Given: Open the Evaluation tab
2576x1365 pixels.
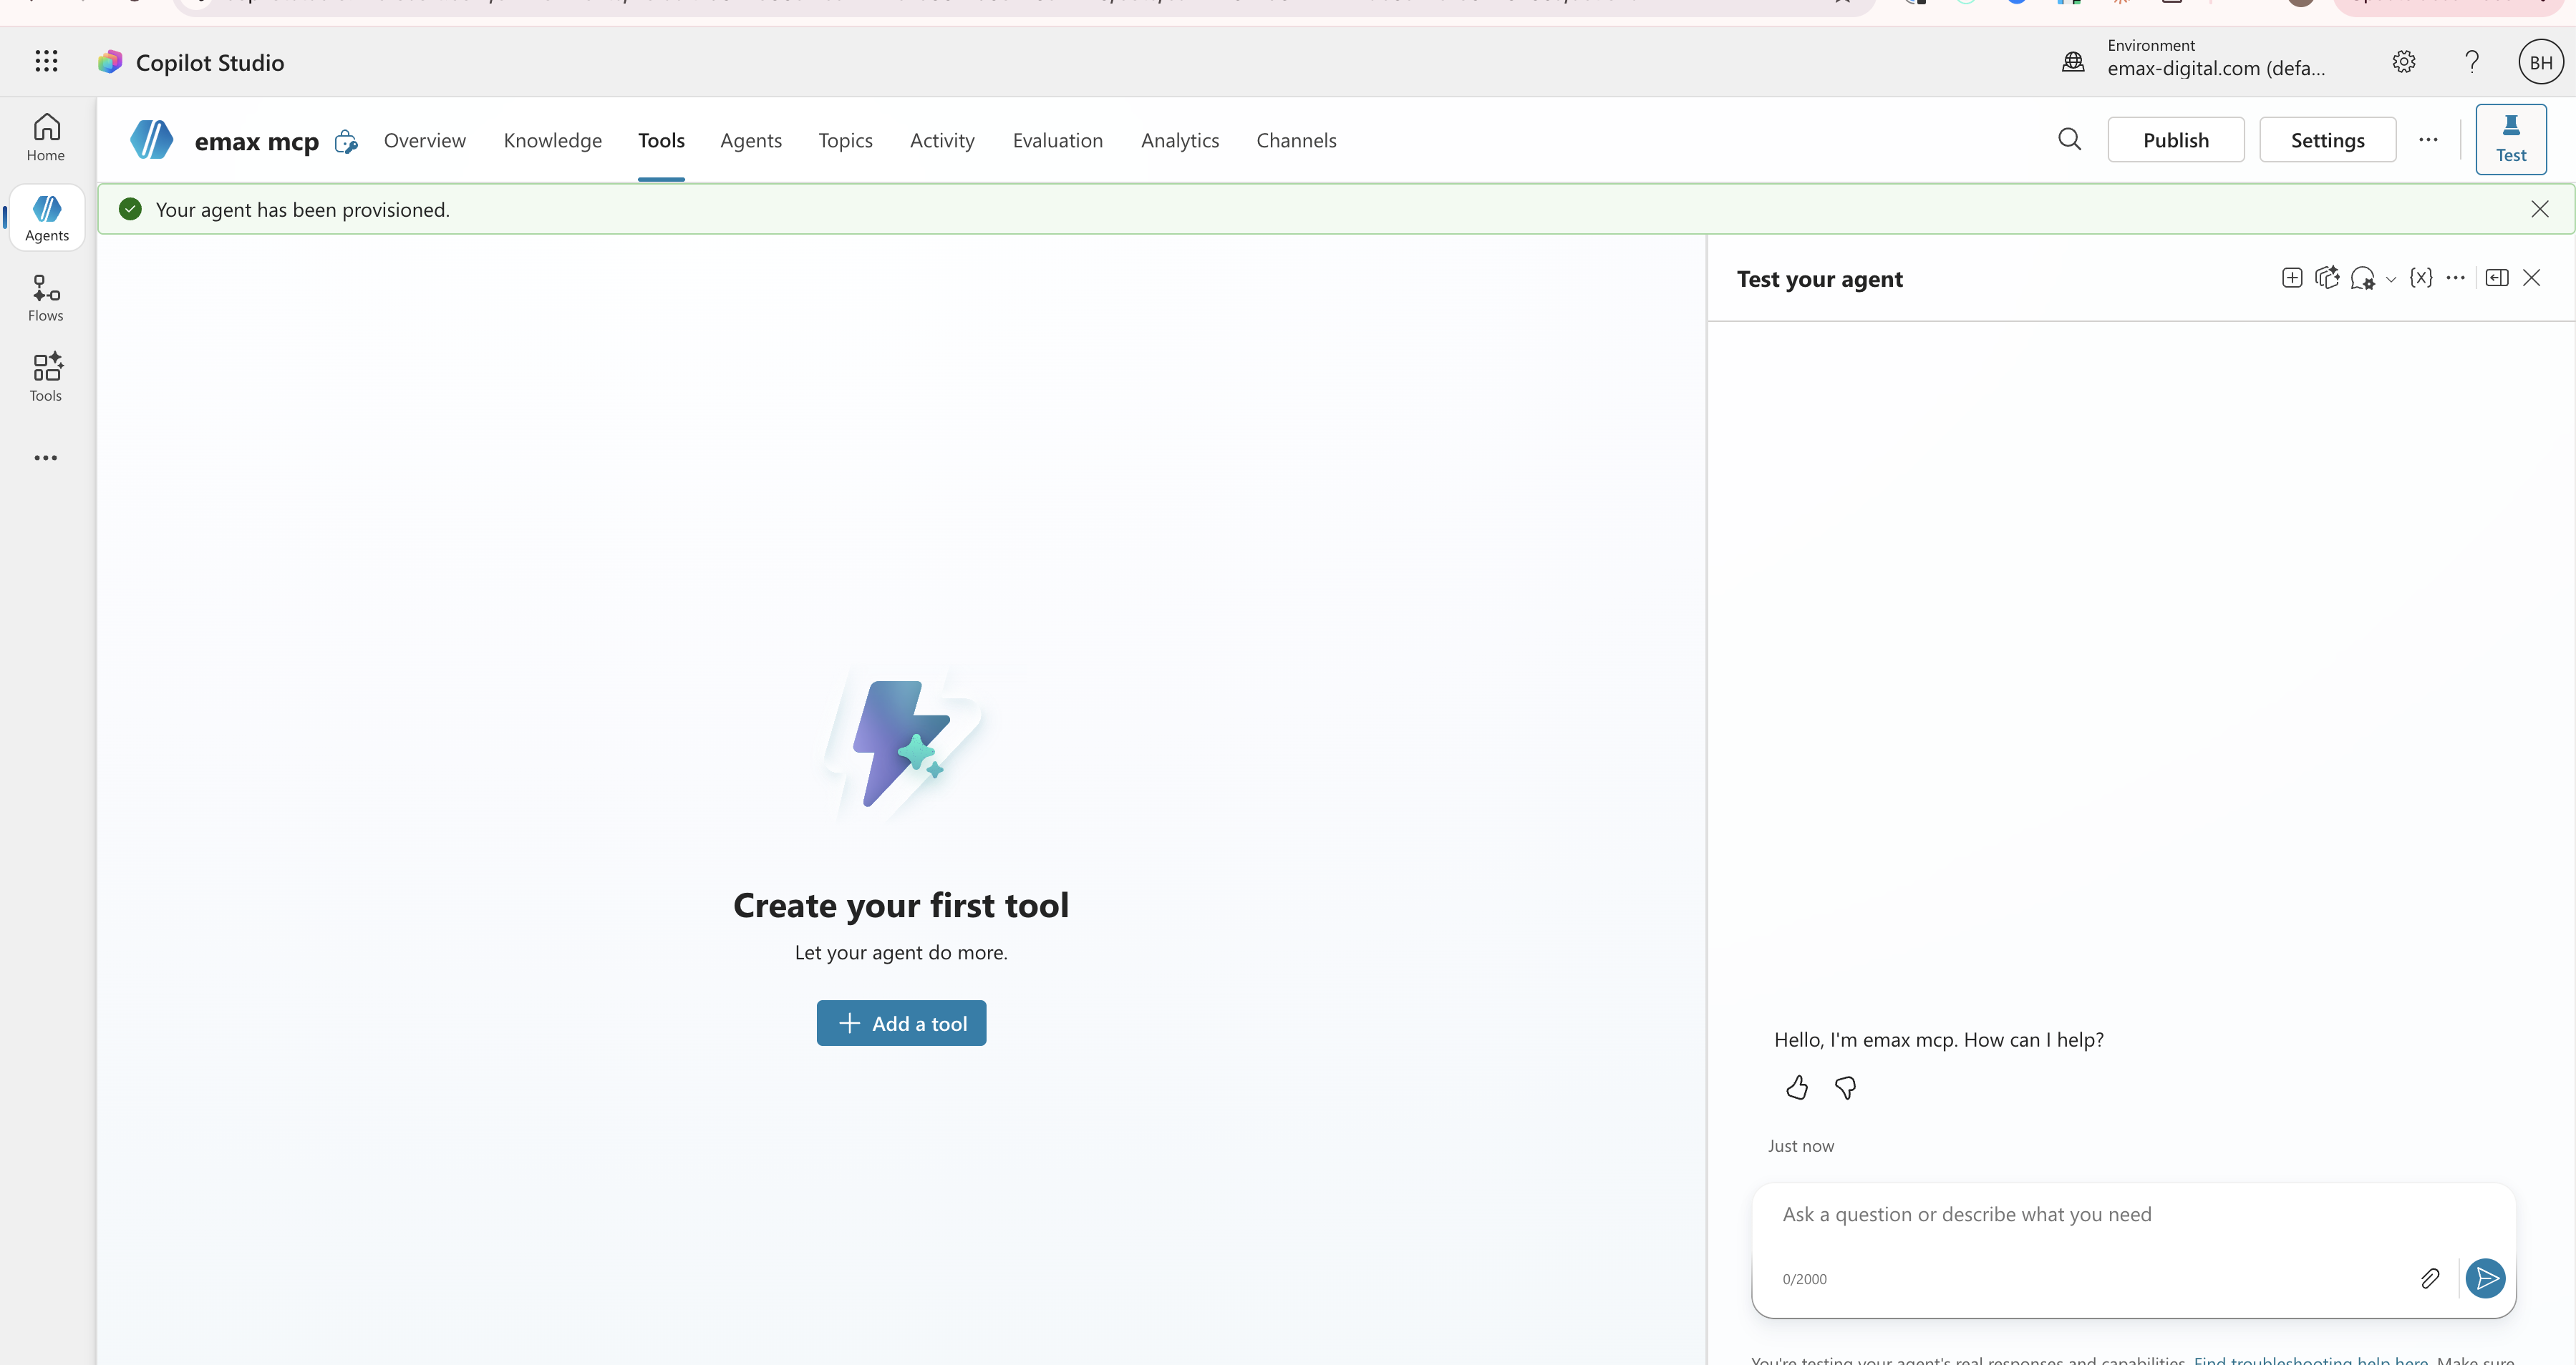Looking at the screenshot, I should point(1058,141).
